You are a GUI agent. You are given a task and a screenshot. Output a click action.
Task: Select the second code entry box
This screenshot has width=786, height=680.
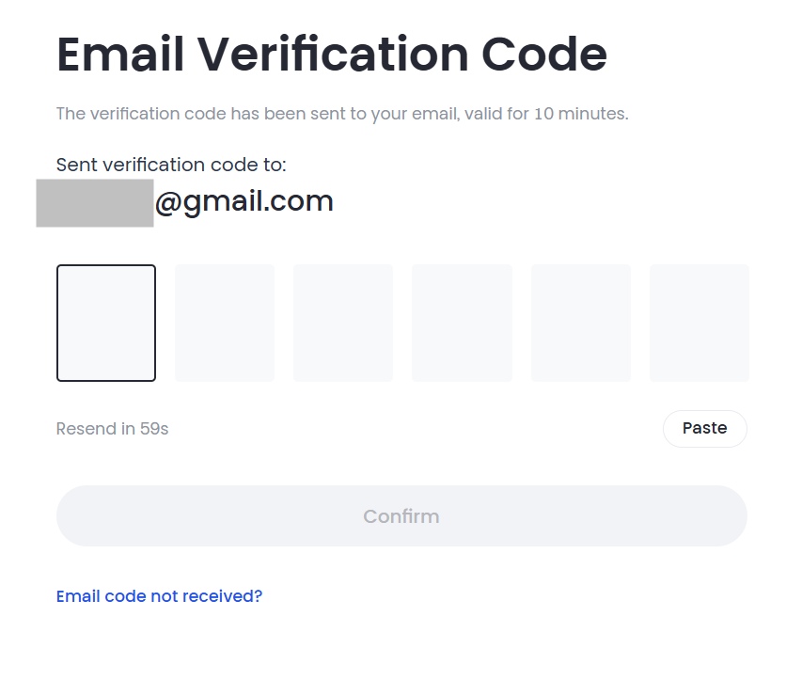pyautogui.click(x=224, y=322)
